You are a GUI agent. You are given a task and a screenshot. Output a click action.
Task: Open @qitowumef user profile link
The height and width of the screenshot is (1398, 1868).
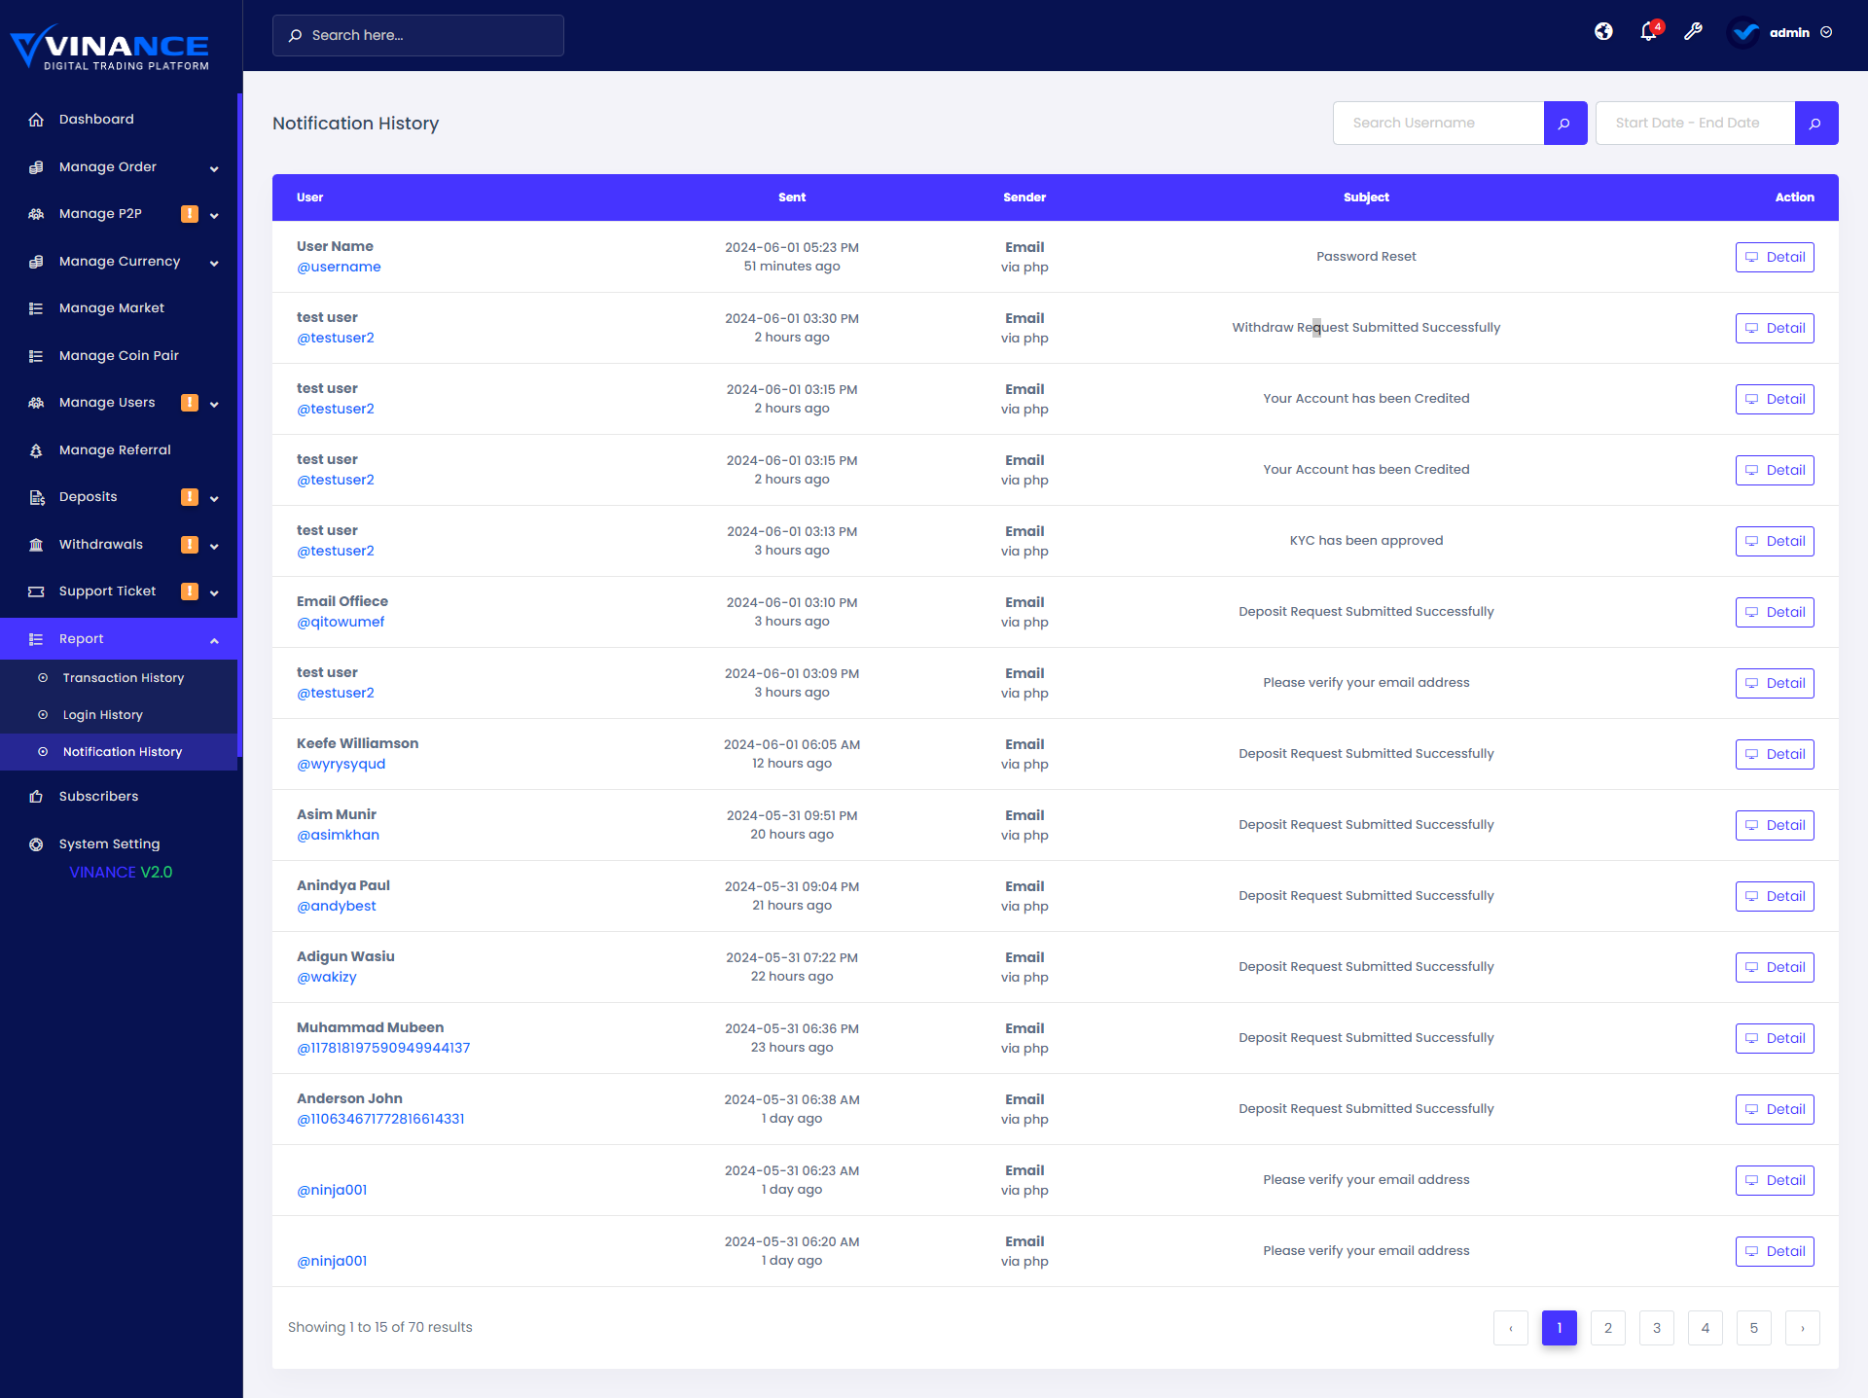[341, 622]
